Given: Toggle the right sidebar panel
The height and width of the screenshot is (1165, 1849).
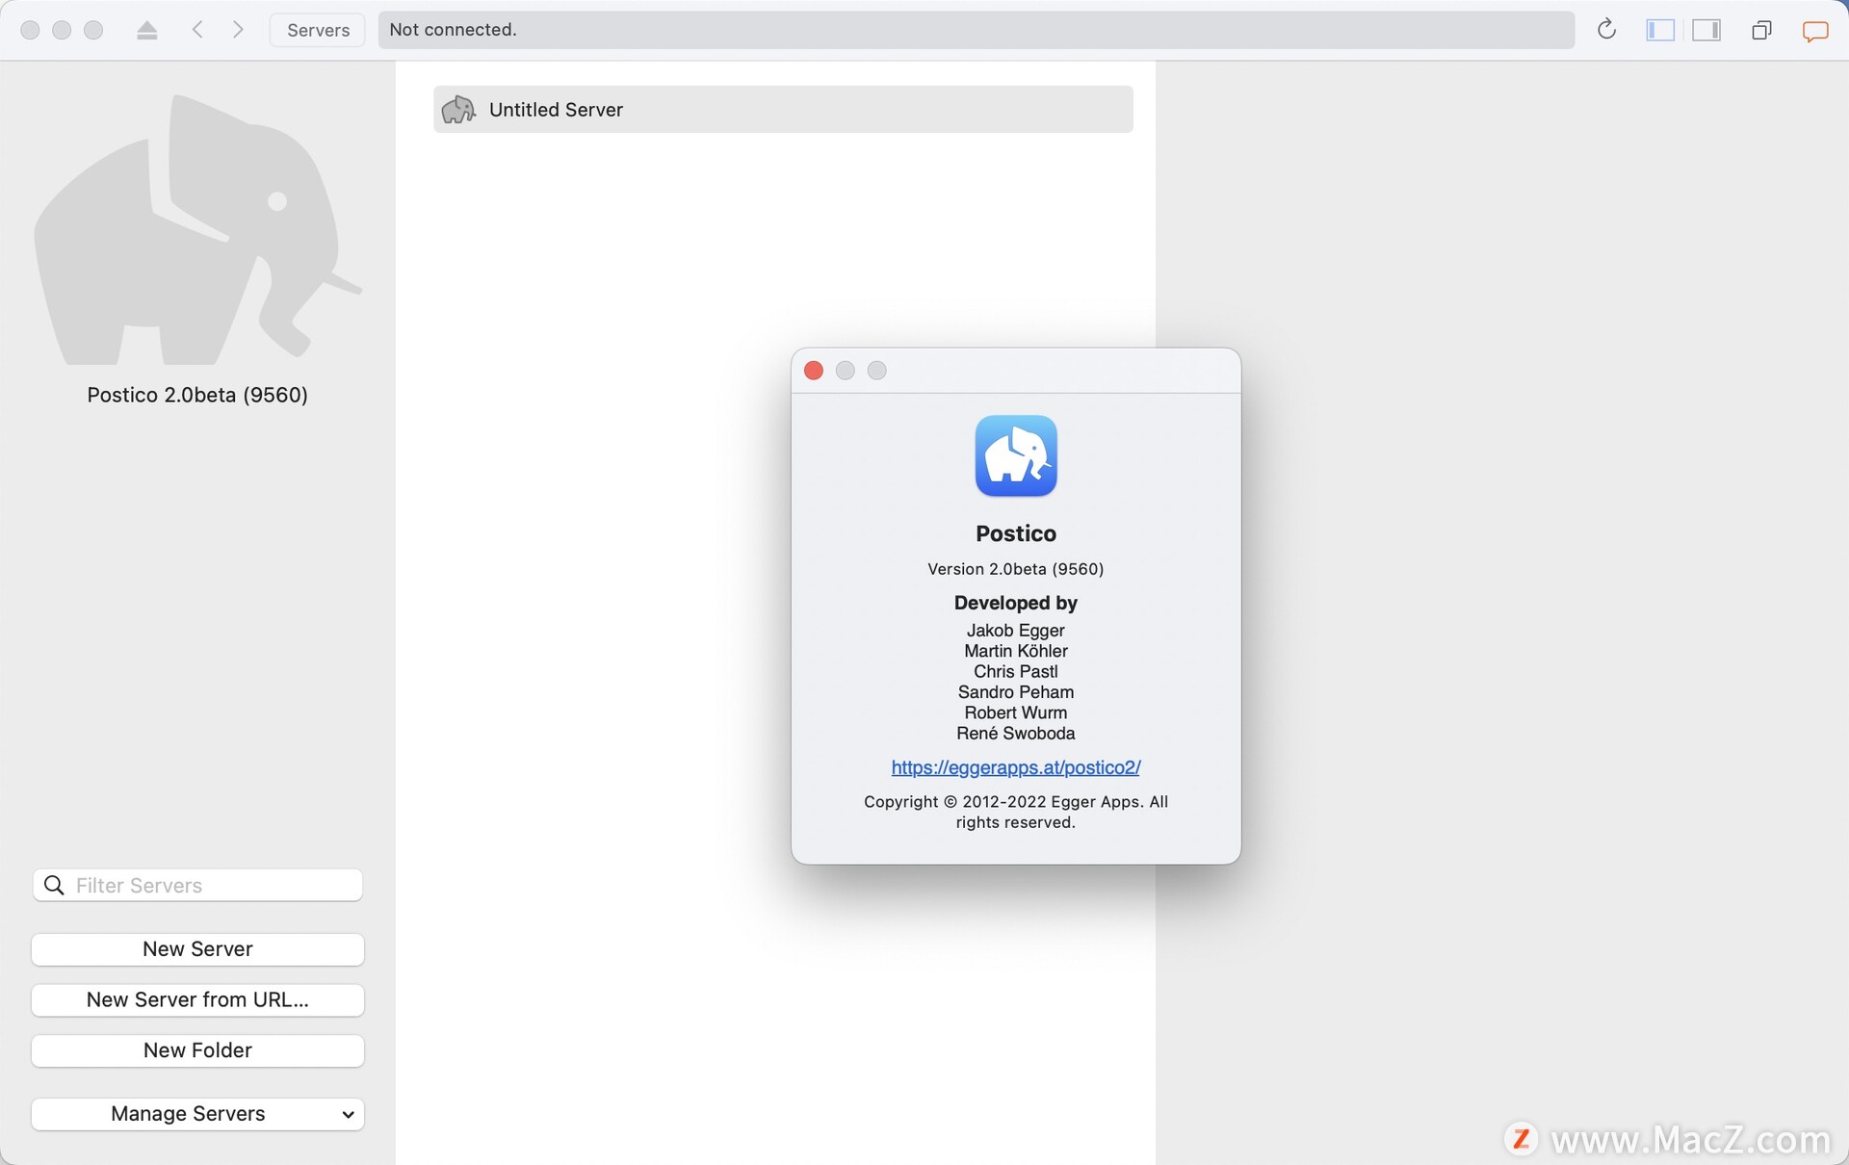Looking at the screenshot, I should [1706, 30].
